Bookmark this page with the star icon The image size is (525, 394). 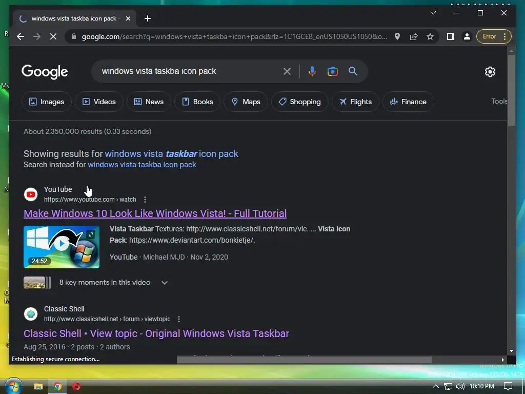click(x=430, y=36)
